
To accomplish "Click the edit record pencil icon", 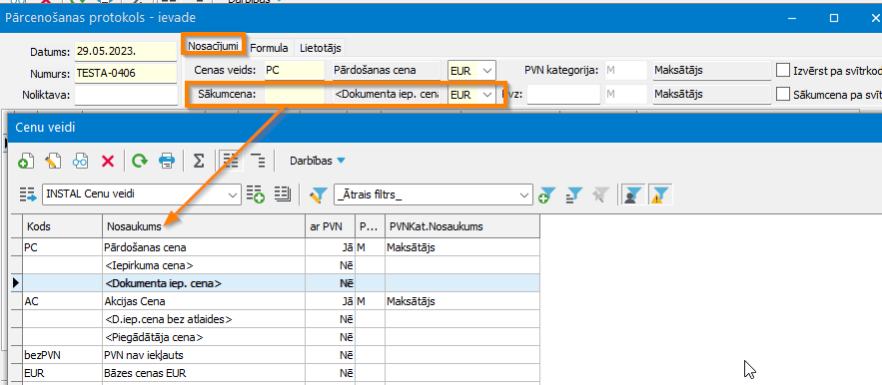I will (53, 162).
